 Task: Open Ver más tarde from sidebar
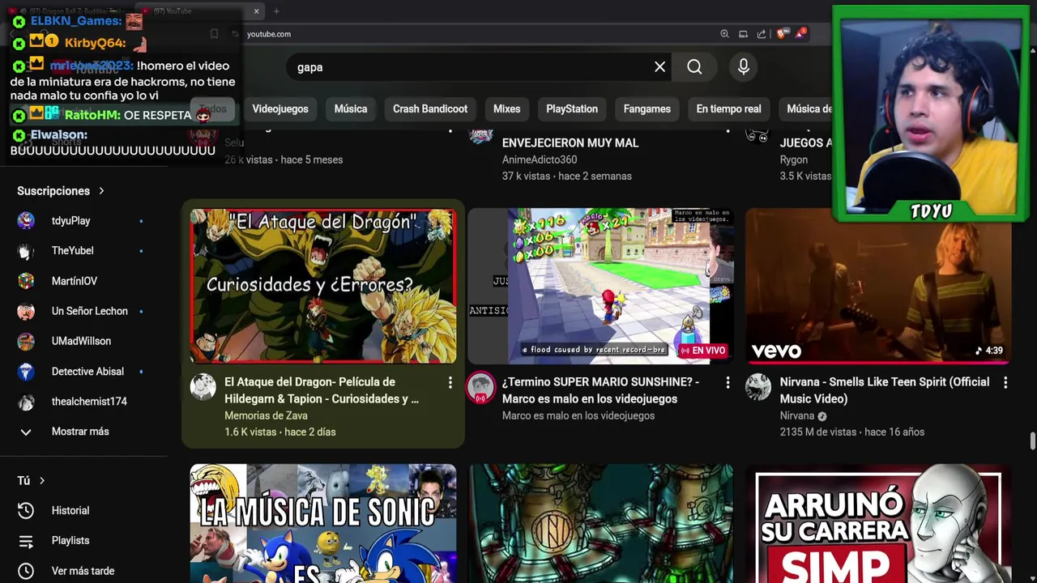tap(81, 571)
